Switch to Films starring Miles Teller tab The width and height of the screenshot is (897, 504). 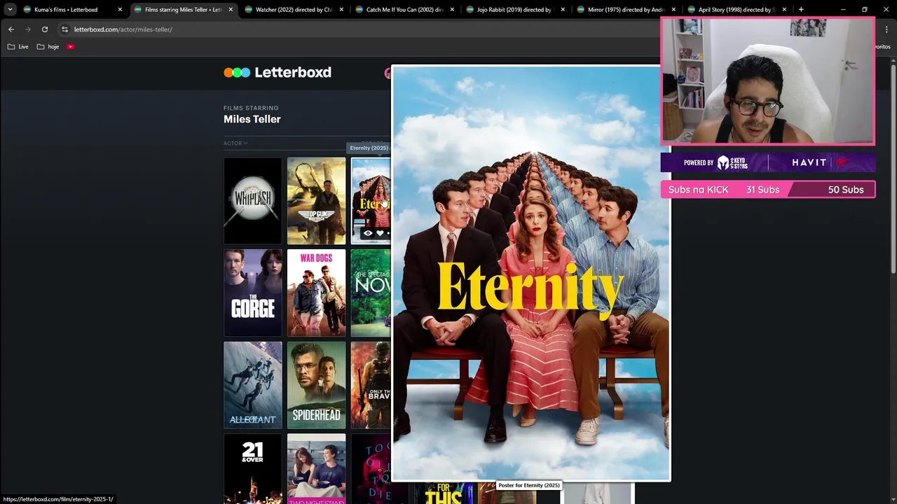click(x=182, y=10)
